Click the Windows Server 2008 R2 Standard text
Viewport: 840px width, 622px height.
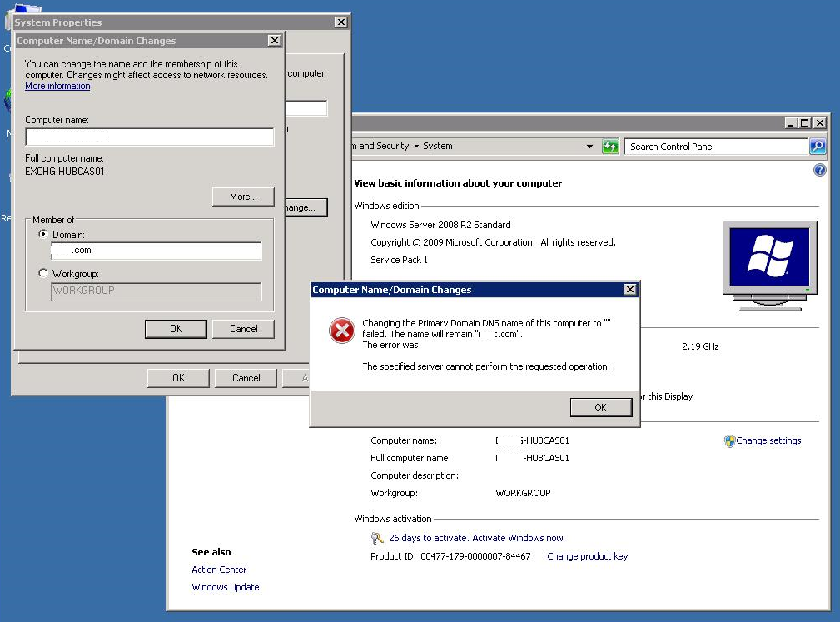point(440,225)
